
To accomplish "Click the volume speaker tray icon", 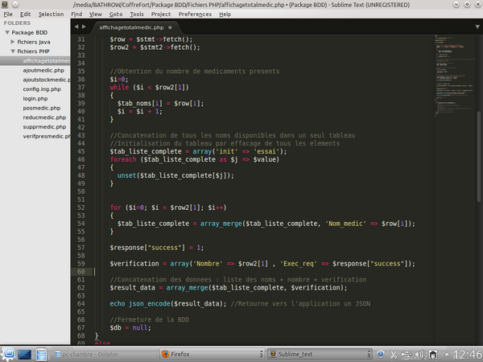I will [x=421, y=353].
